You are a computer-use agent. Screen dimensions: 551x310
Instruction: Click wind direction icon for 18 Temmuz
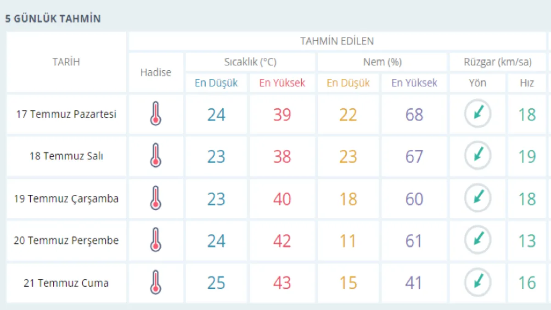(478, 156)
